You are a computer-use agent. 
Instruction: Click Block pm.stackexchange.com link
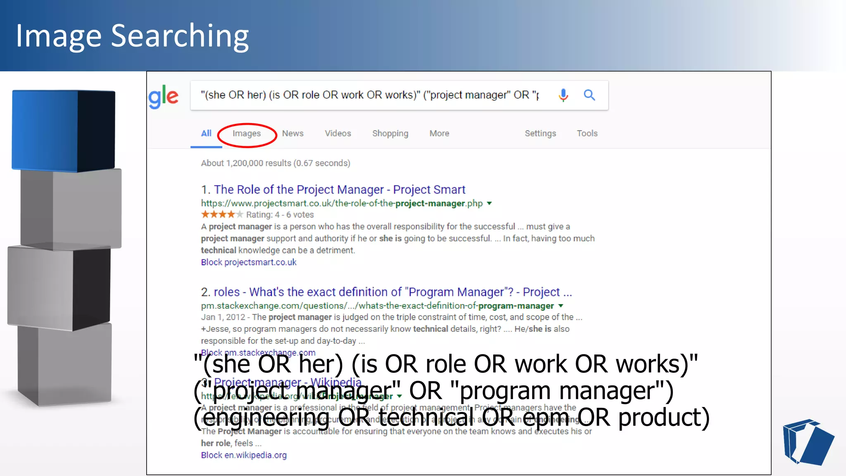pos(258,353)
